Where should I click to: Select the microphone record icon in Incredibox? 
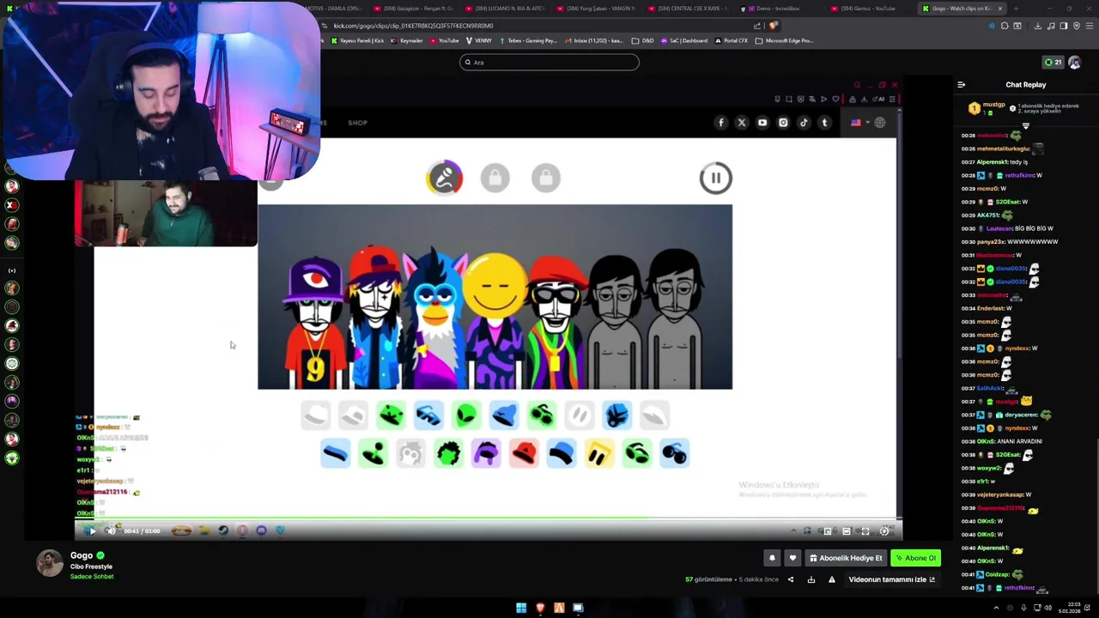click(444, 179)
